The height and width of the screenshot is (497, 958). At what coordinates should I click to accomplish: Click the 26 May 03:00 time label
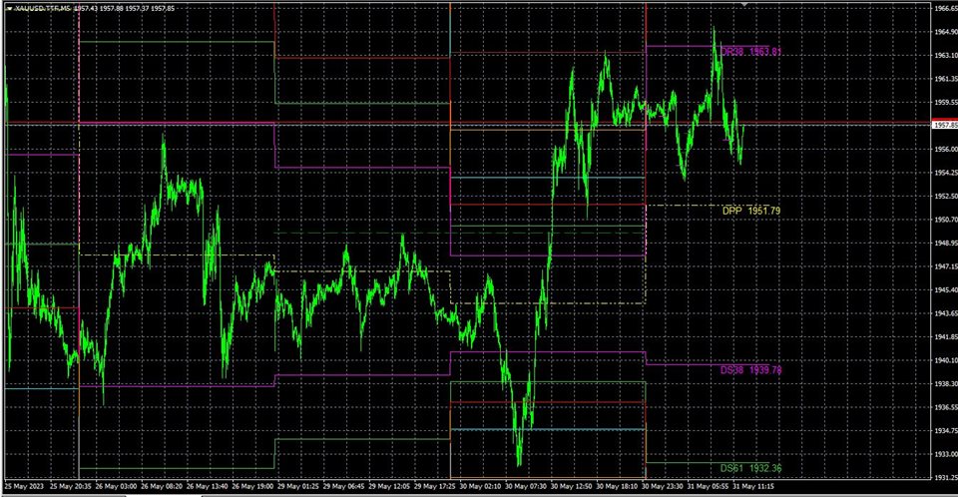tap(116, 487)
